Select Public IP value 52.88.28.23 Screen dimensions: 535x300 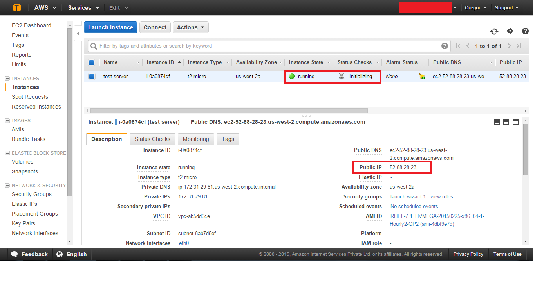pos(403,167)
